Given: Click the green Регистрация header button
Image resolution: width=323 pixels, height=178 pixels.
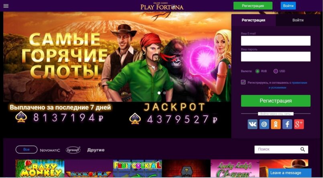Looking at the screenshot, I should [x=253, y=6].
